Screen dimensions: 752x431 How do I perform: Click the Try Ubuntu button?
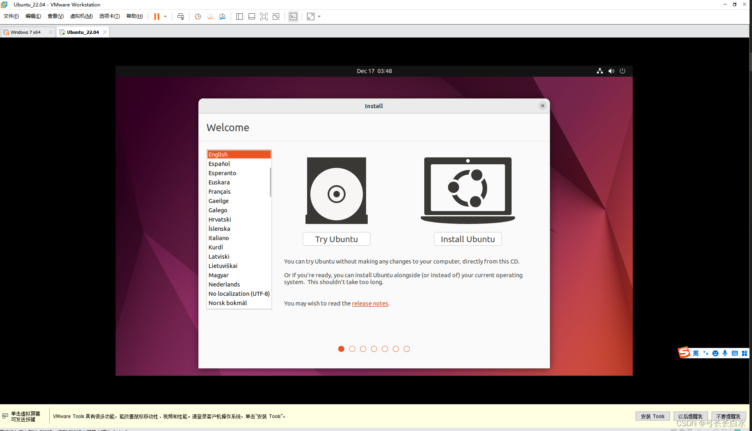point(337,239)
